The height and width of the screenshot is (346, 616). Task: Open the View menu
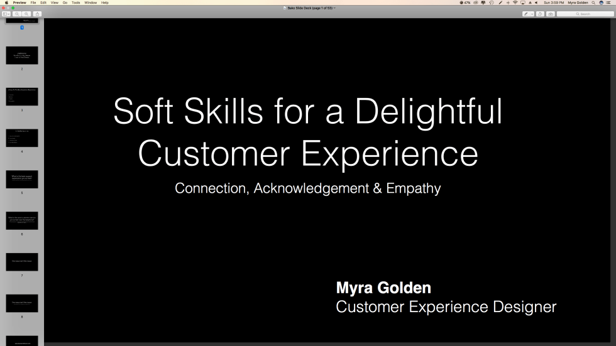[x=54, y=3]
